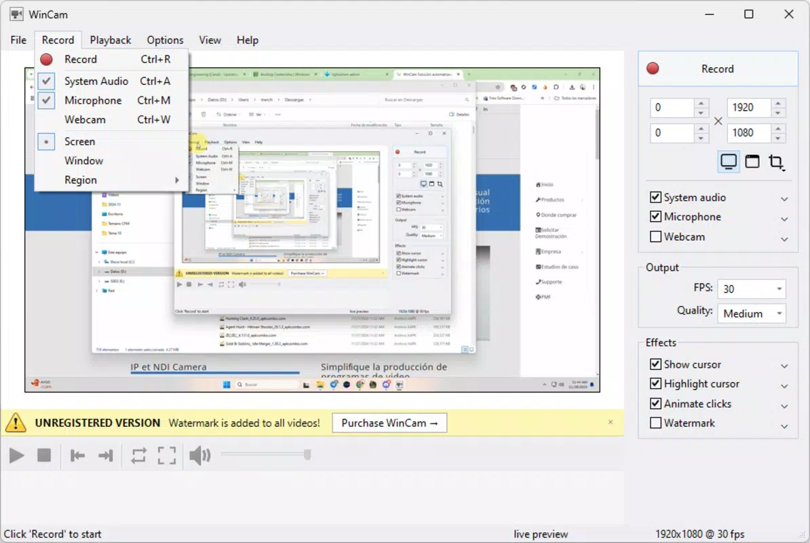This screenshot has width=810, height=543.
Task: Jump to the start of the video
Action: coord(77,455)
